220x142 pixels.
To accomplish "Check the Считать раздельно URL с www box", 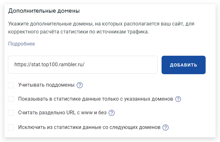I will [x=11, y=113].
